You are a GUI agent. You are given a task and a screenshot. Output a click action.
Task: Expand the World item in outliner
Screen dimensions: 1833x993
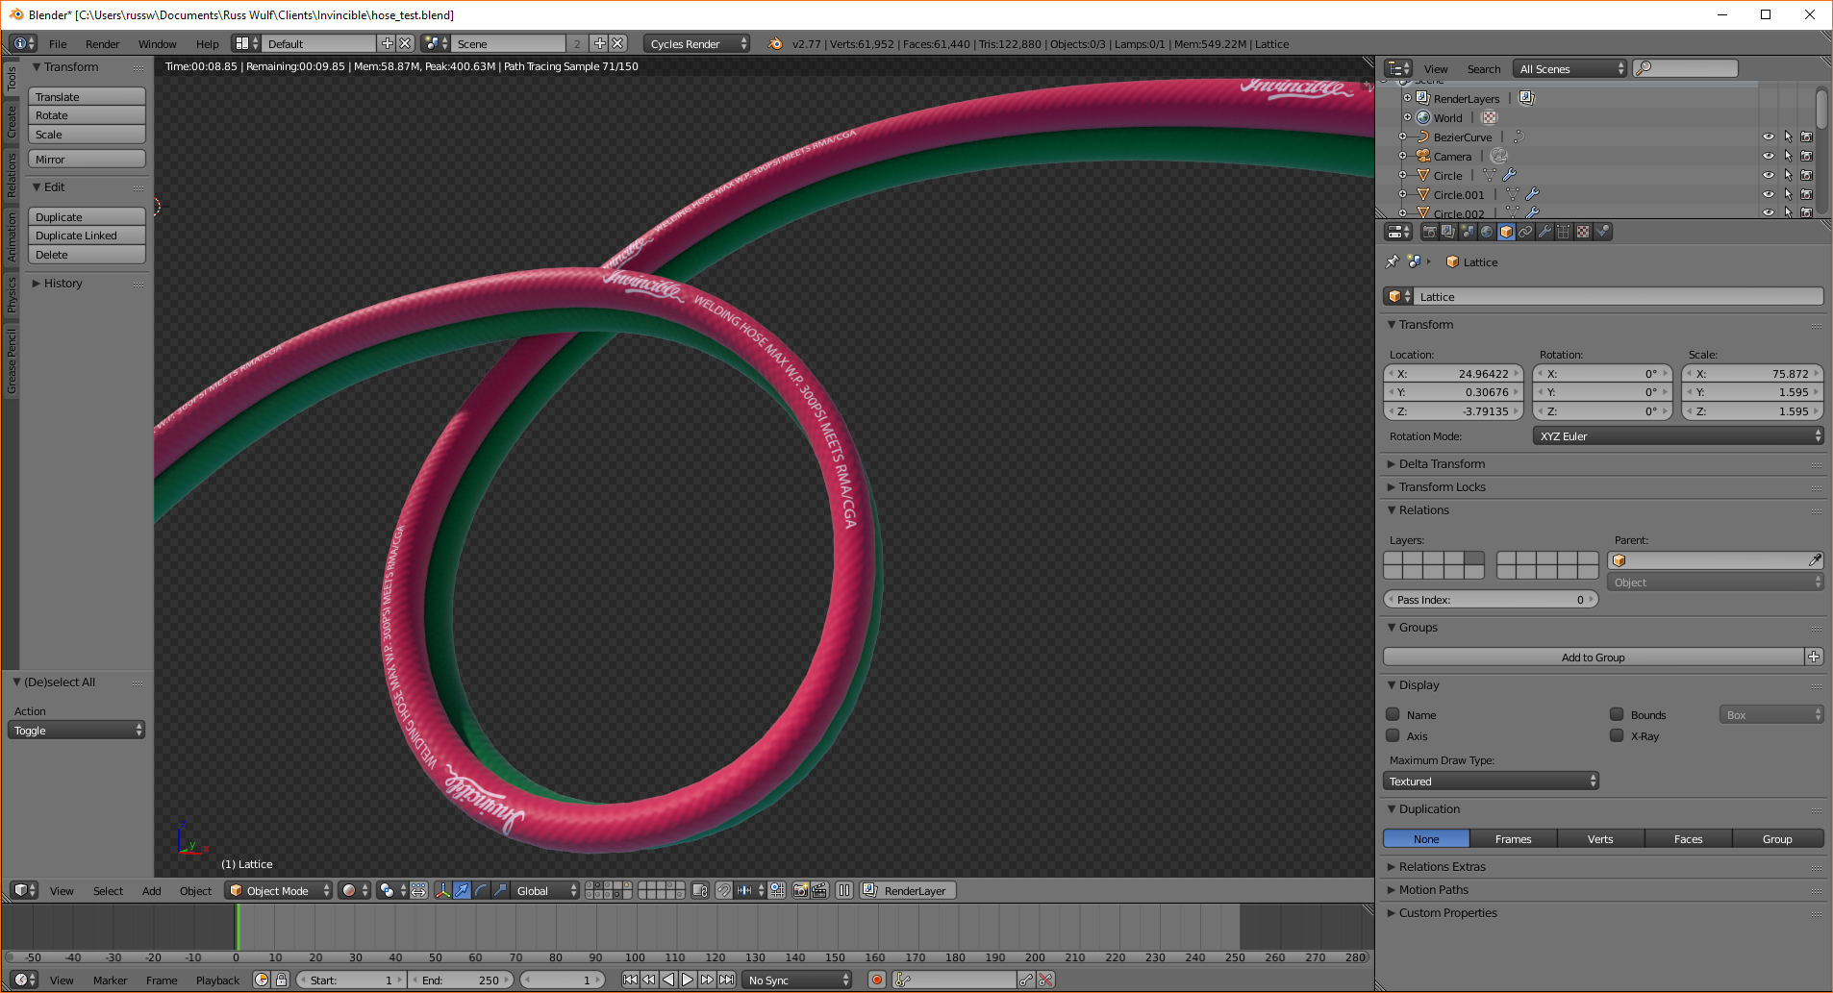pyautogui.click(x=1407, y=117)
